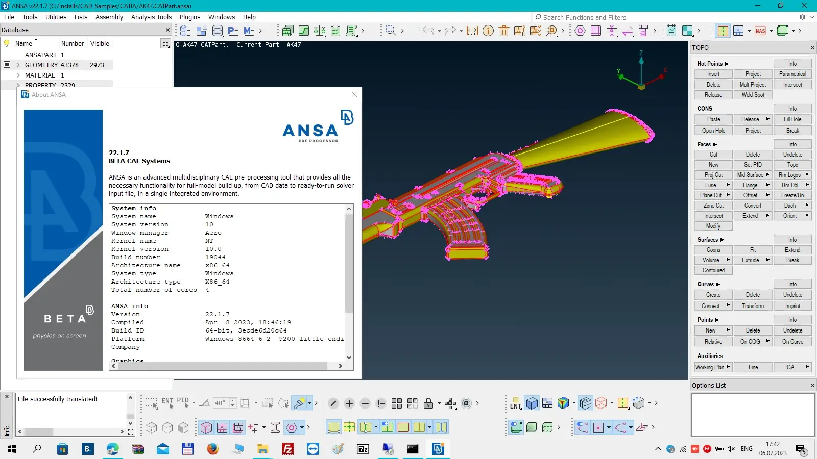Click the ENT selection cursor icon
This screenshot has height=459, width=817.
pyautogui.click(x=168, y=403)
